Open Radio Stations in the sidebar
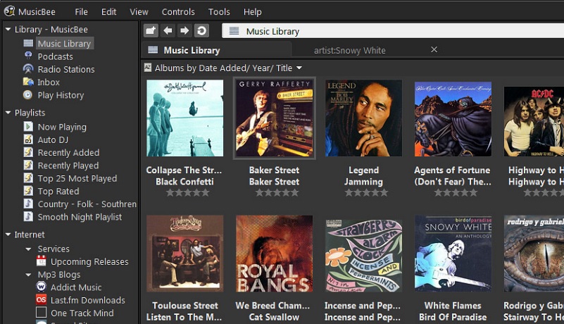This screenshot has width=564, height=324. 65,69
